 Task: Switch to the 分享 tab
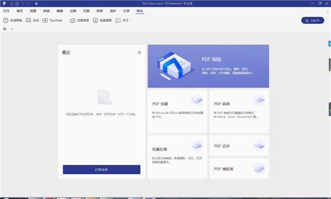click(x=126, y=11)
